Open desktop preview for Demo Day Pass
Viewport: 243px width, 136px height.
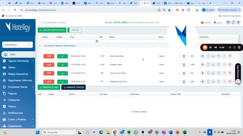coord(213,56)
